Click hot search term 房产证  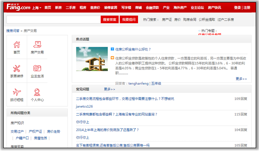point(167,20)
